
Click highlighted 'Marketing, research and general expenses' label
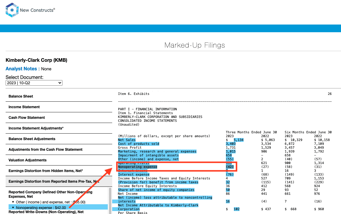(x=157, y=151)
